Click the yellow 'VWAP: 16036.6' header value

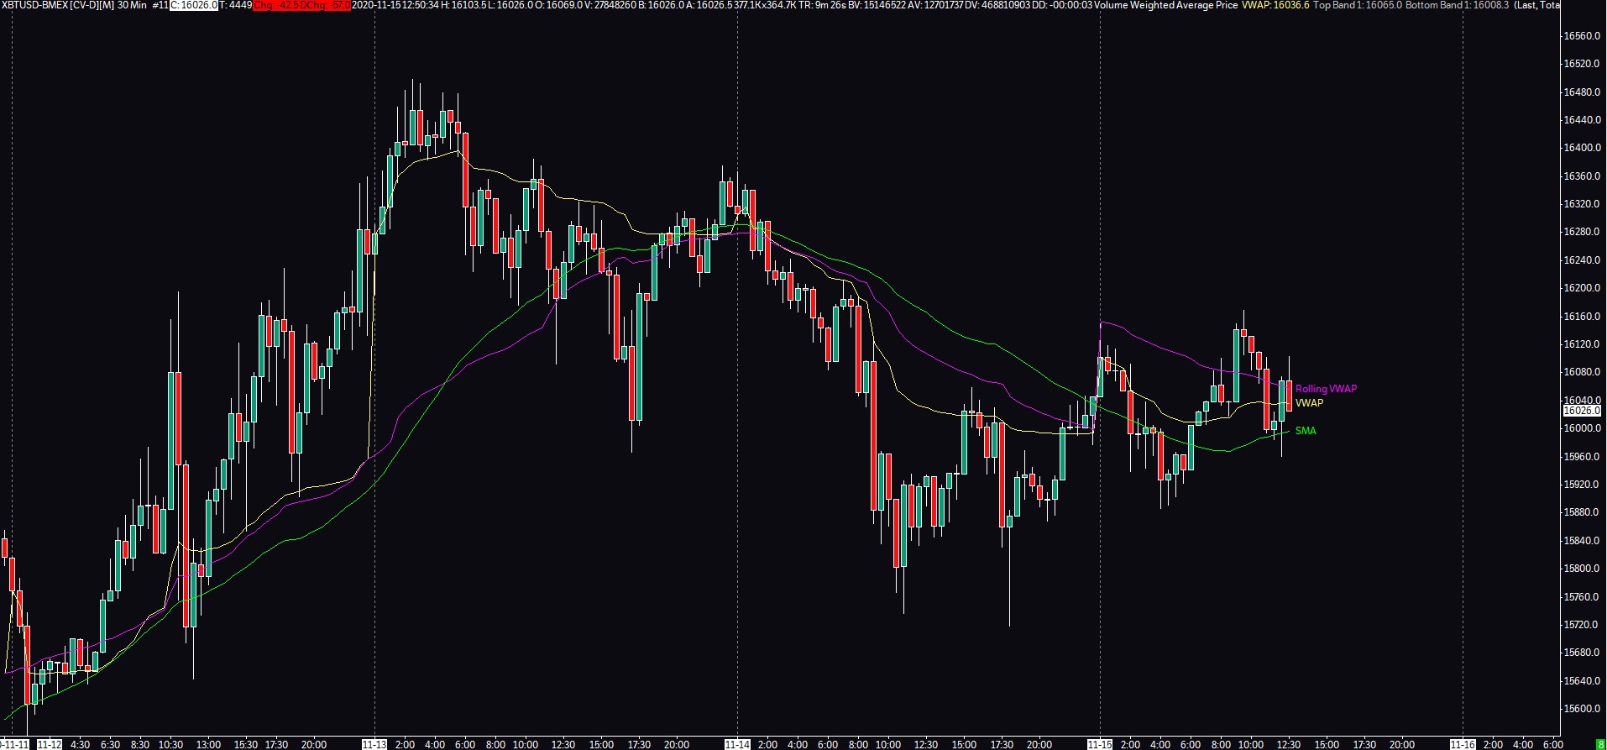click(1275, 5)
